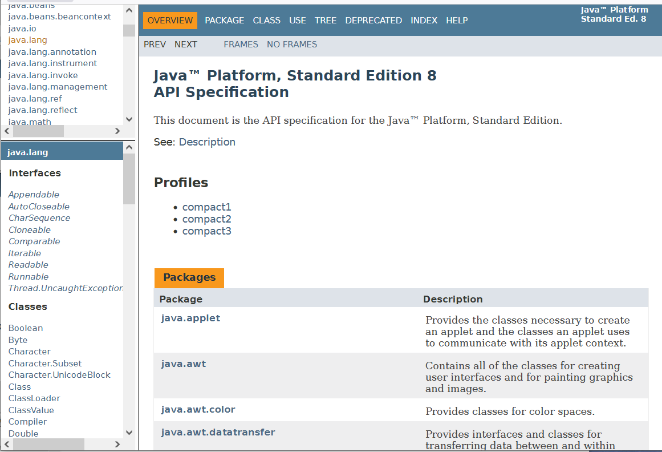Open the TREE view from the navigation bar
Screen dimensions: 662x452
326,20
